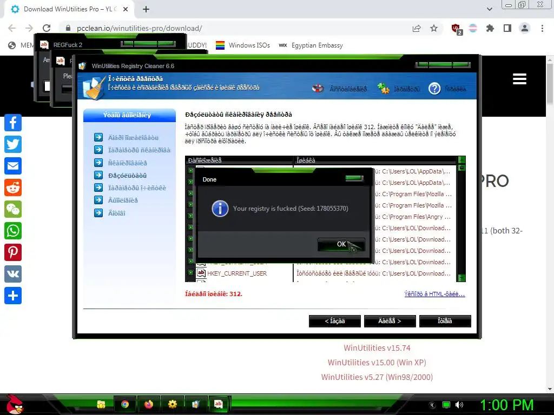Screen dimensions: 554x415
Task: Open Chrome profile avatar
Action: pyautogui.click(x=525, y=28)
